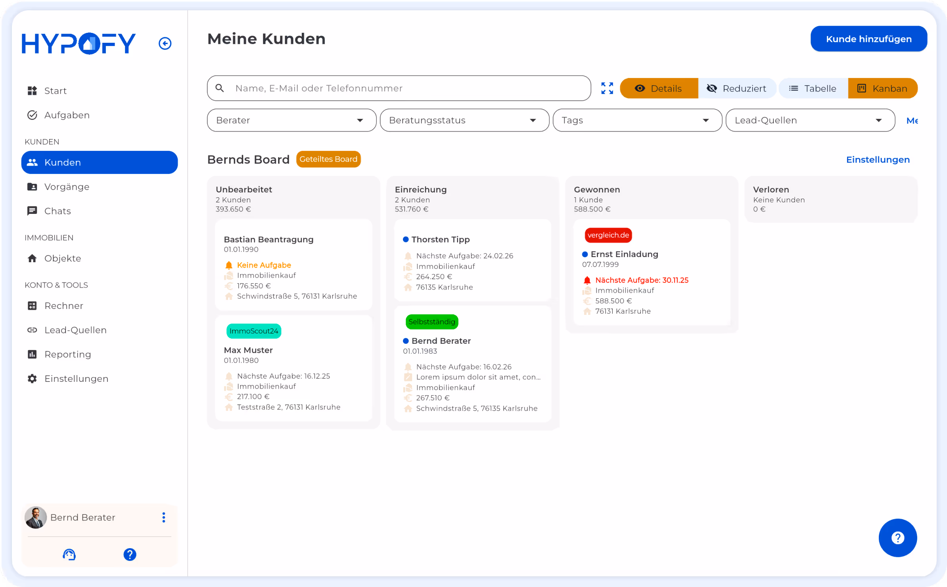Collapse the sidebar with the arrow icon
This screenshot has width=947, height=587.
[x=165, y=43]
